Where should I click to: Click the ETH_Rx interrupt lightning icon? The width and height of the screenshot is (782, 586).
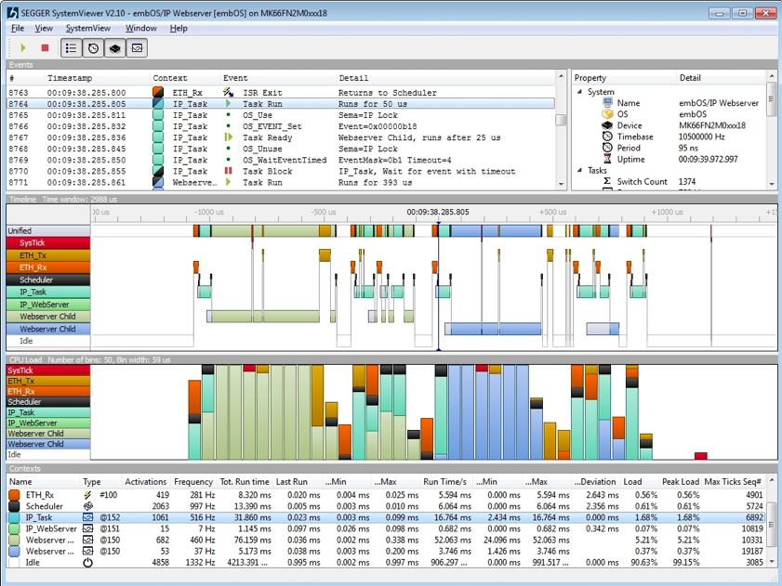click(88, 495)
